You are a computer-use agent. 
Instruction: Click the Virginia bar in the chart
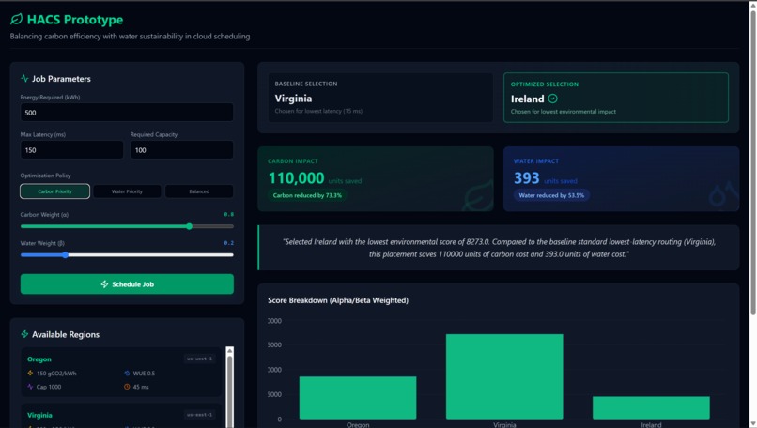504,376
